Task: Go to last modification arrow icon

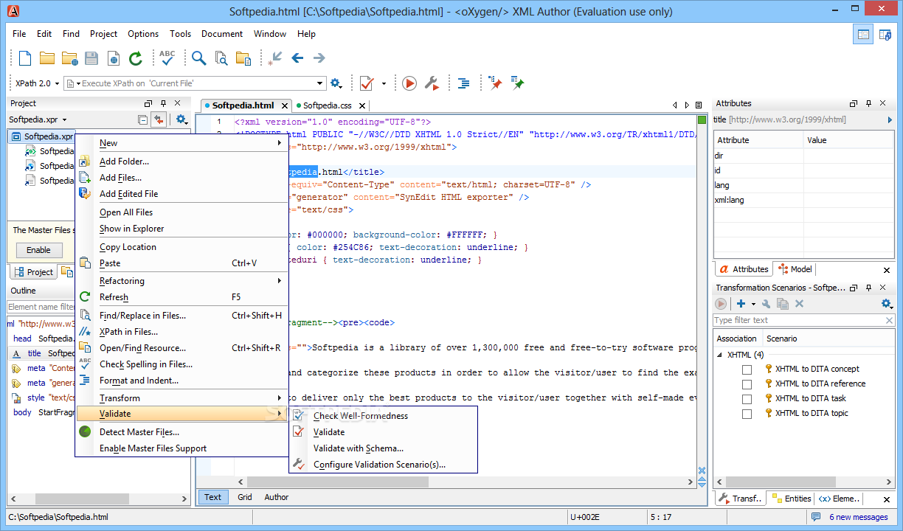Action: click(276, 58)
